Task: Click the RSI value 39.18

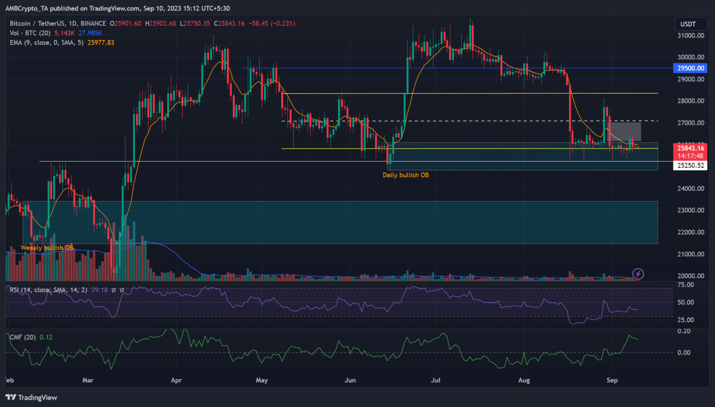Action: click(x=99, y=290)
